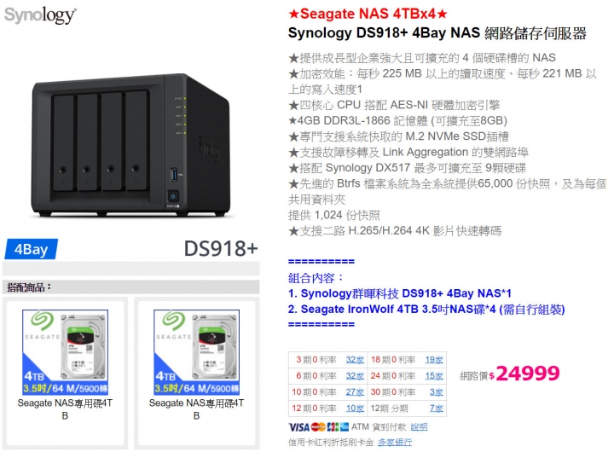Viewport: 614px width, 452px height.
Task: Click the Synology logo
Action: pyautogui.click(x=39, y=15)
